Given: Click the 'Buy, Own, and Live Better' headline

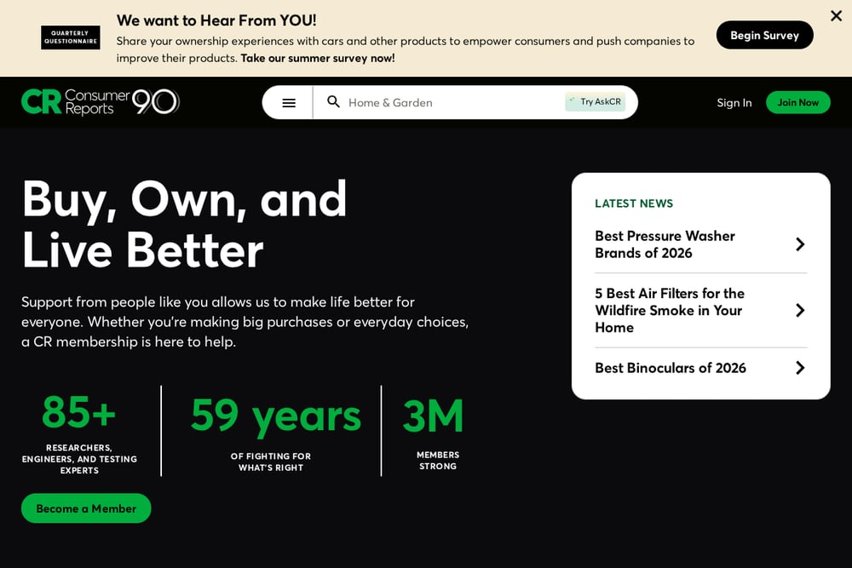Looking at the screenshot, I should (184, 224).
